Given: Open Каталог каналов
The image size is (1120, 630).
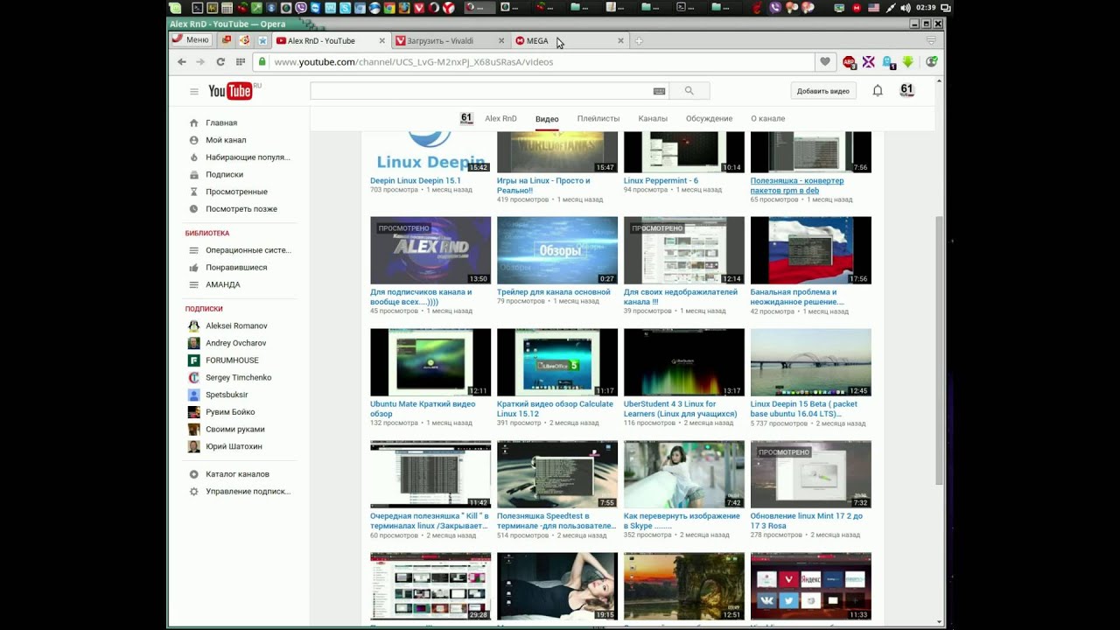Looking at the screenshot, I should (x=237, y=474).
